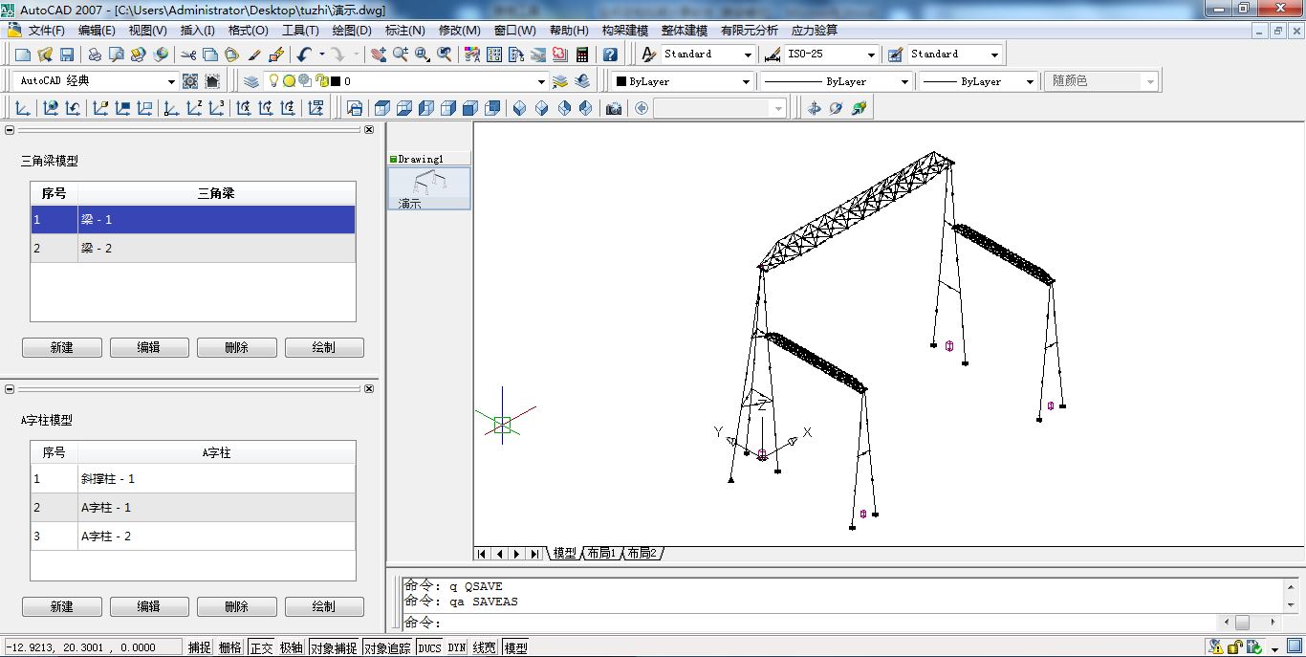Click 新建 button under 三角梁模型 list

(x=62, y=348)
